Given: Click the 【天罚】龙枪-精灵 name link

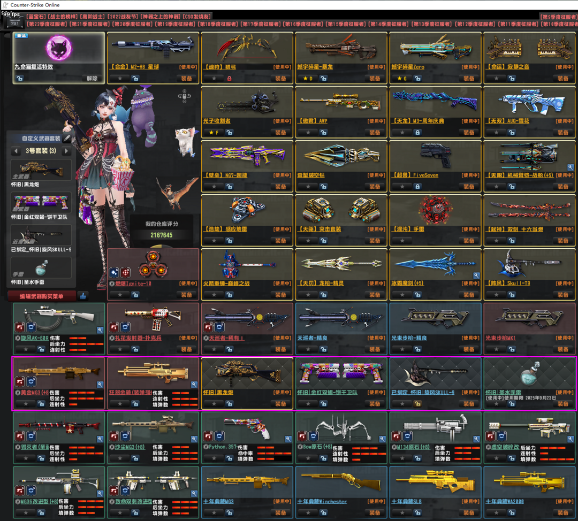Looking at the screenshot, I should tap(321, 284).
